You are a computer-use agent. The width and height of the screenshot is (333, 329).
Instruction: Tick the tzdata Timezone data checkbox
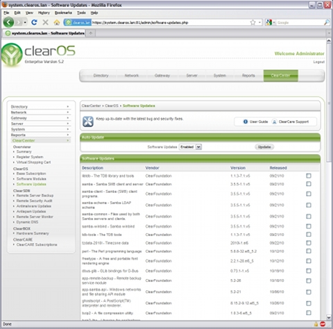coord(309,243)
